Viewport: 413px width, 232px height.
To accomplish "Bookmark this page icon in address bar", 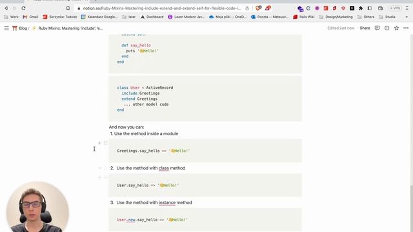I will [68, 8].
